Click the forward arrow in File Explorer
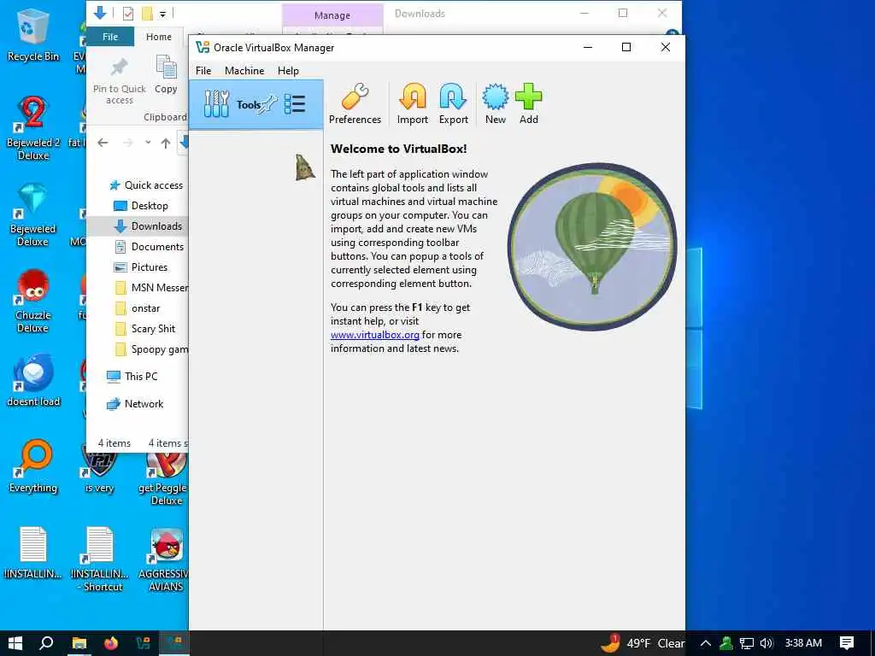875x656 pixels. click(128, 143)
